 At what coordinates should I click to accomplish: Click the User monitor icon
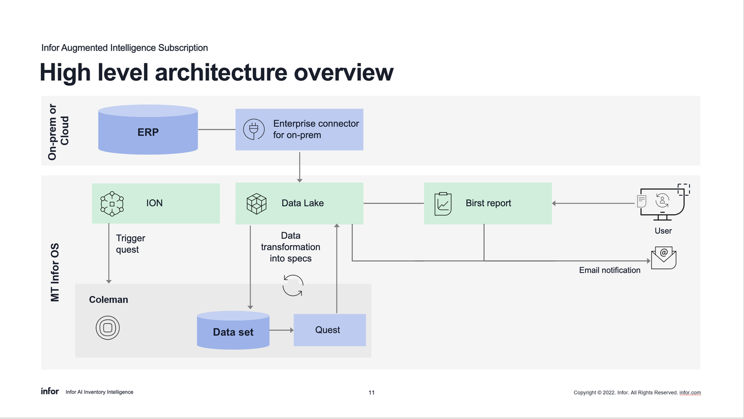(663, 202)
